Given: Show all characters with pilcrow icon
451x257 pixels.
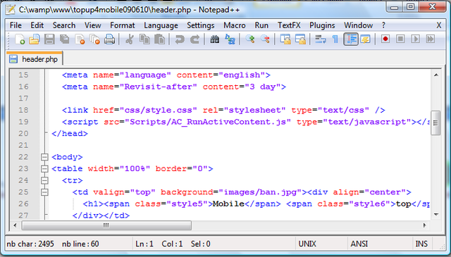Looking at the screenshot, I should tap(335, 39).
